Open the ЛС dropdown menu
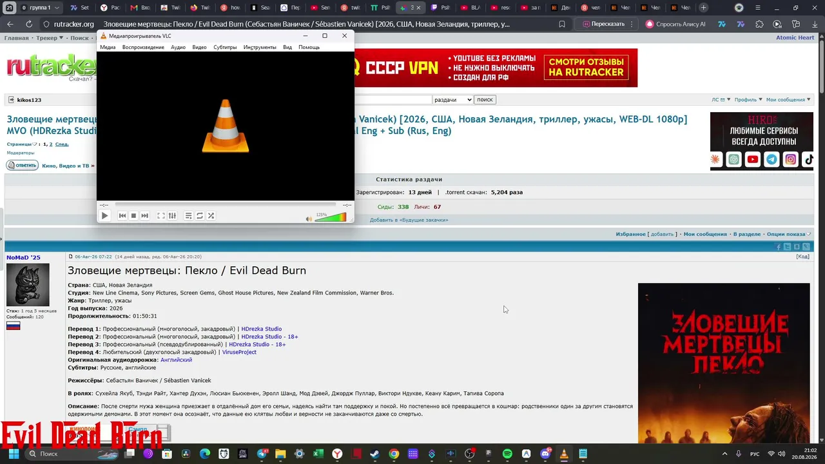The image size is (825, 464). pos(721,100)
